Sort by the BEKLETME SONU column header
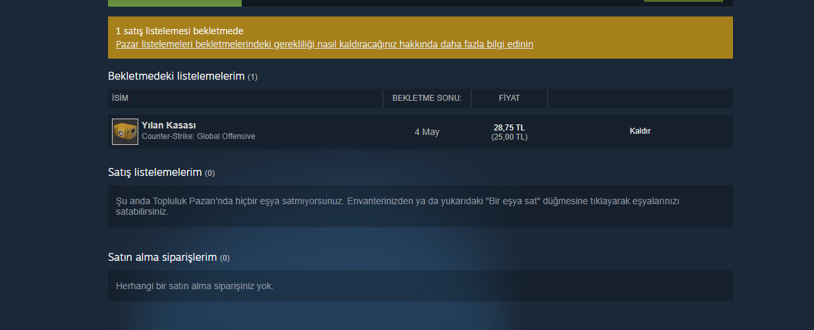Screen dimensions: 814x330 click(x=427, y=98)
